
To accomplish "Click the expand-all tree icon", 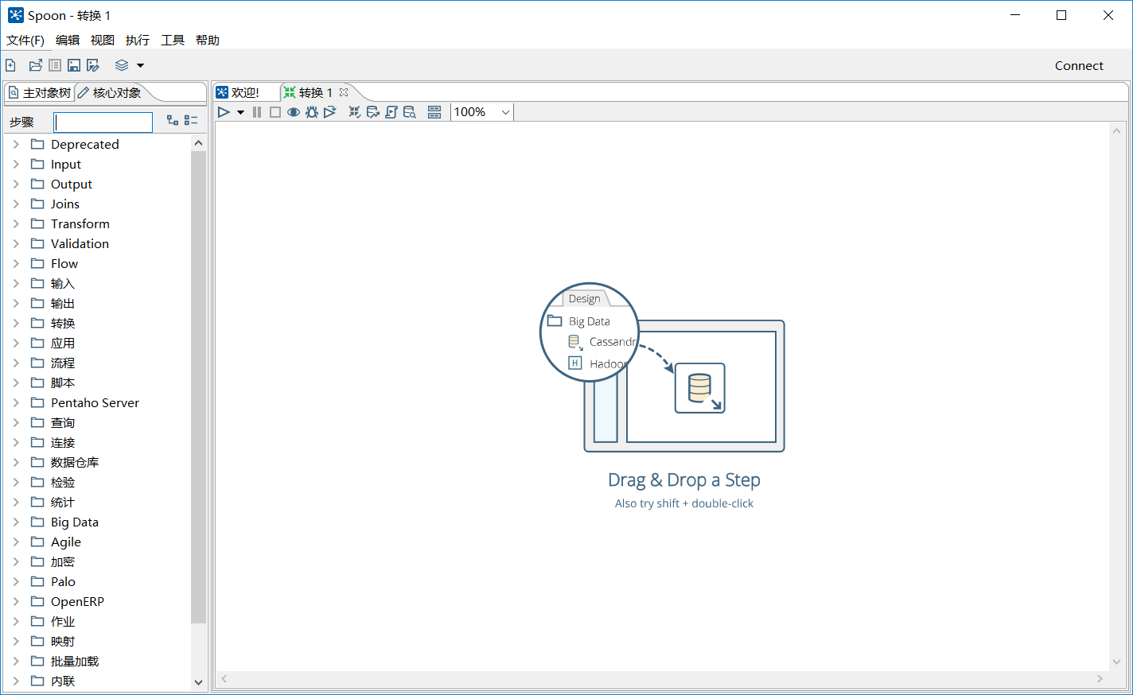I will pyautogui.click(x=173, y=120).
